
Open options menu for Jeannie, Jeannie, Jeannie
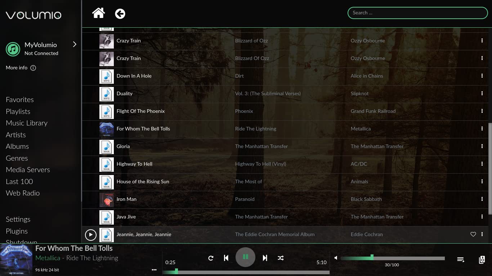[x=482, y=234]
